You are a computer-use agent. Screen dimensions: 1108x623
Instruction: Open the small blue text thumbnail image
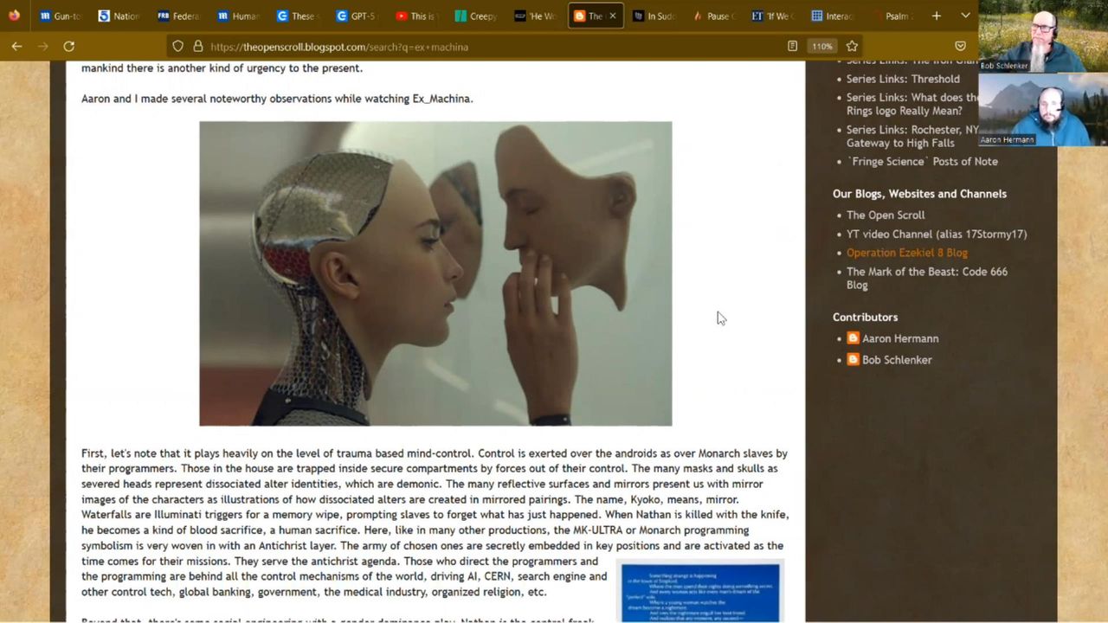coord(700,593)
